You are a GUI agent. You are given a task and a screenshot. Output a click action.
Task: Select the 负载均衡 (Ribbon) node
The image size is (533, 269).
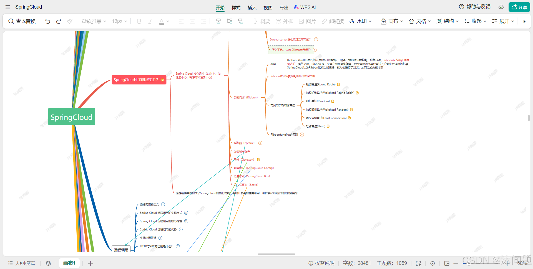[x=246, y=98]
